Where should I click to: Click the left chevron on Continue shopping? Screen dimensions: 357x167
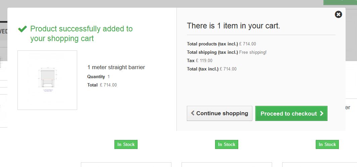[x=193, y=113]
